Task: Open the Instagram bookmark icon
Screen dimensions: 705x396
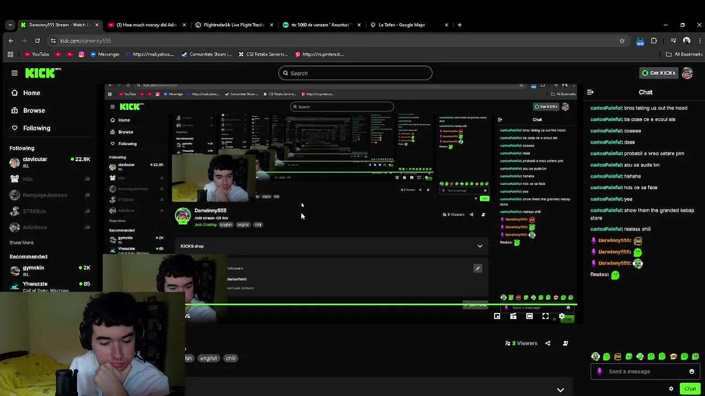Action: [82, 54]
